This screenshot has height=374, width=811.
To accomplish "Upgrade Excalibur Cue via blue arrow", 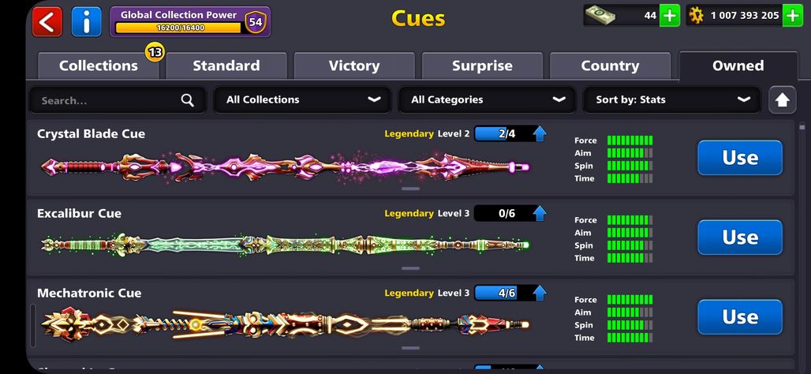I will [540, 213].
